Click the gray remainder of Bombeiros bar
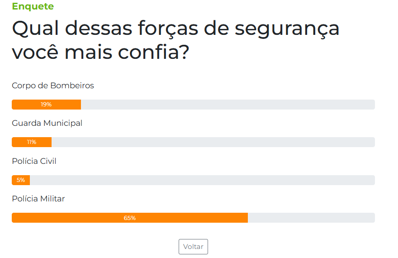This screenshot has height=258, width=398. [228, 105]
